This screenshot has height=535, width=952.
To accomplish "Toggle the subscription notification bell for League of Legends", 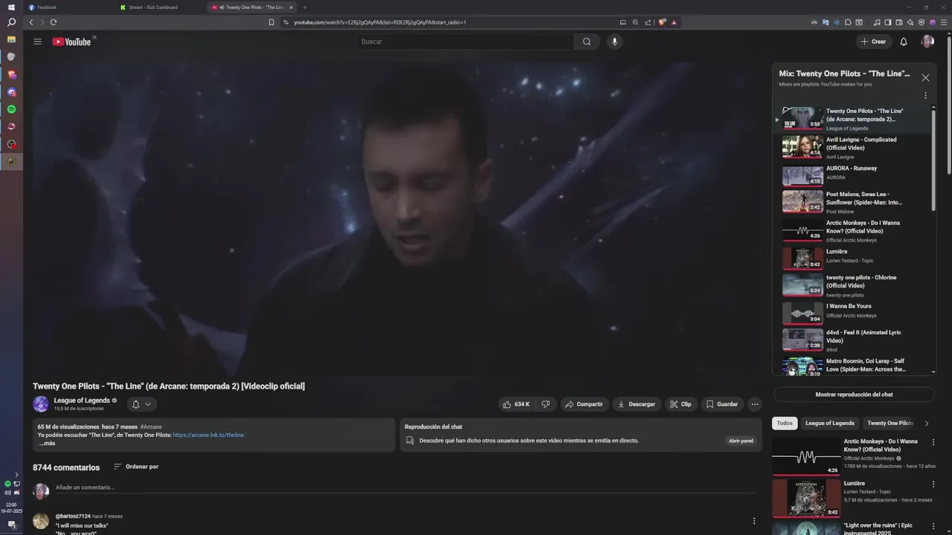I will point(135,404).
